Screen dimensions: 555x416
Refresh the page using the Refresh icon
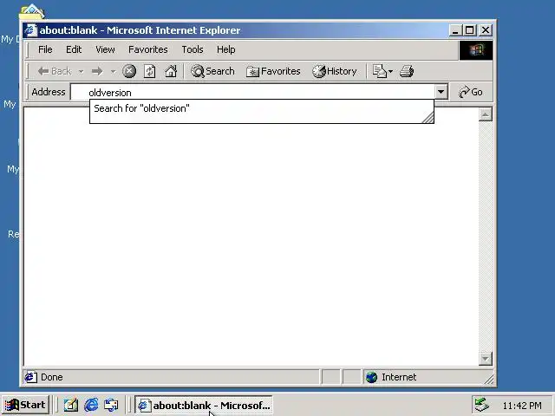point(150,71)
